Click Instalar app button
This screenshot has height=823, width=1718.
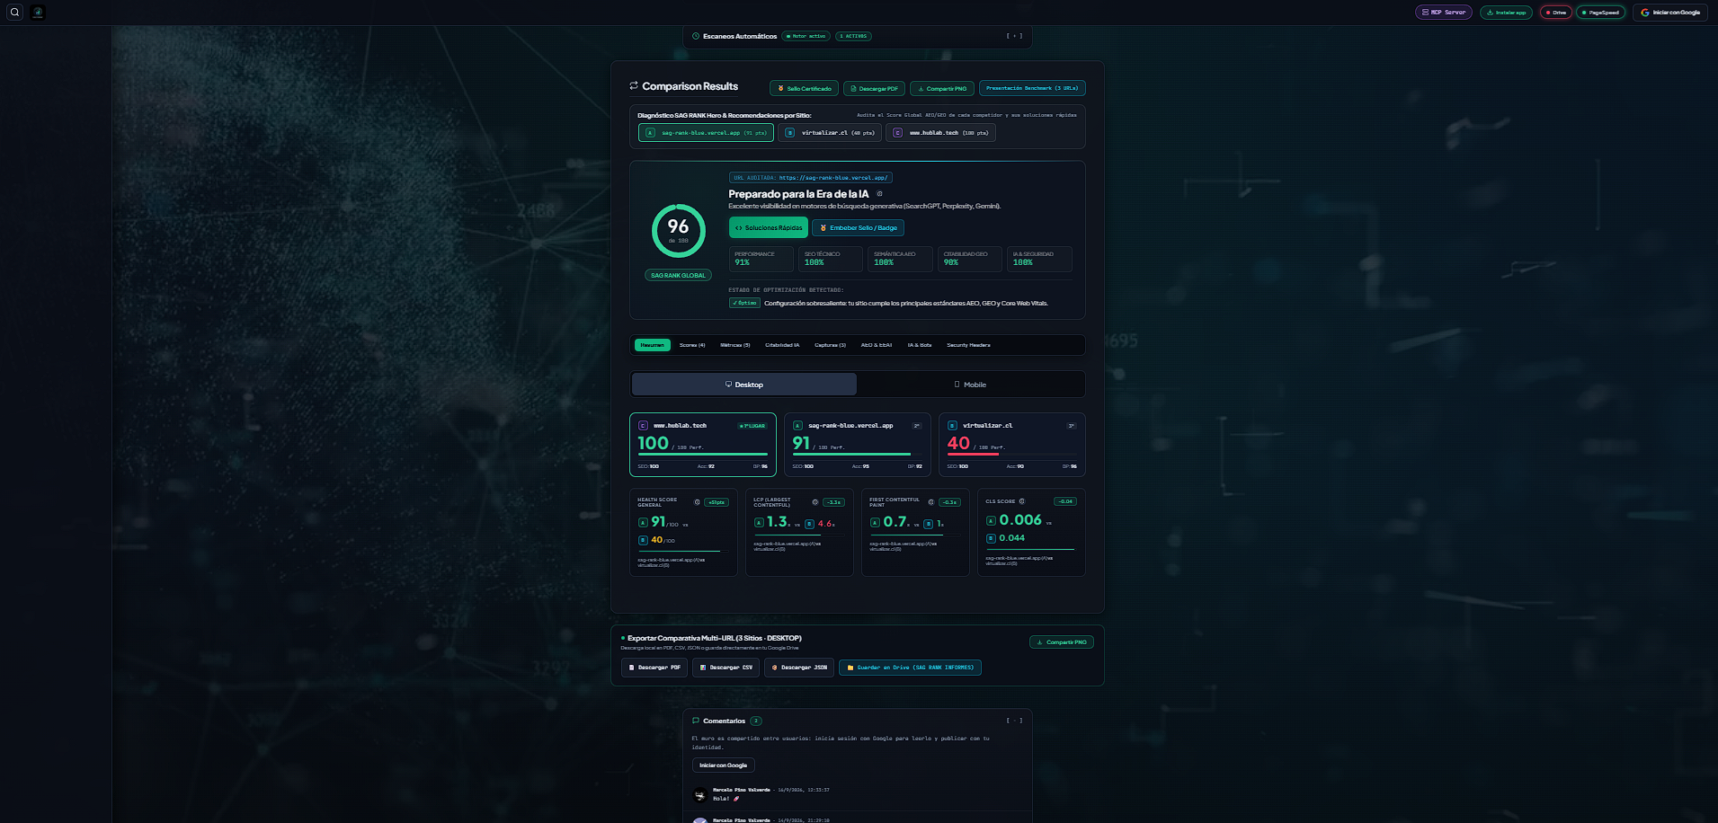(1506, 13)
